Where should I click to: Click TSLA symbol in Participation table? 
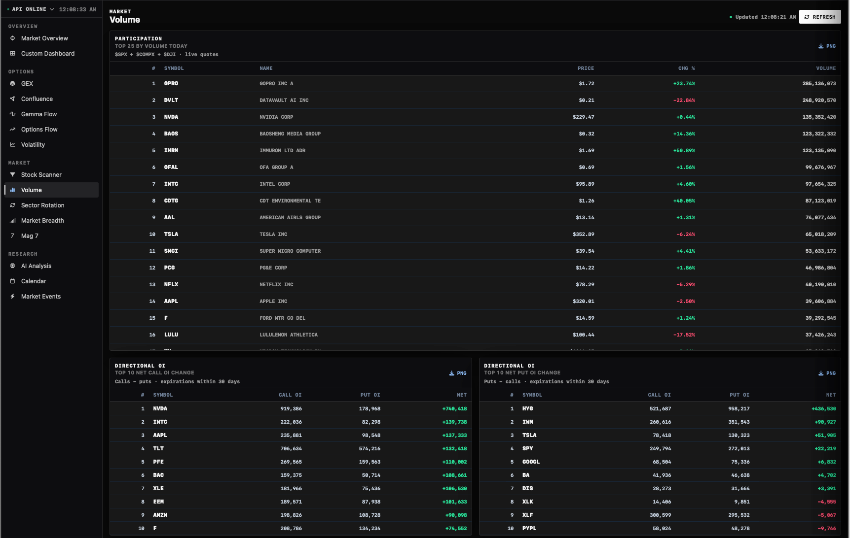click(171, 234)
